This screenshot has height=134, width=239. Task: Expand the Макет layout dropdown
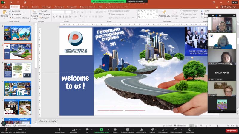[45, 11]
